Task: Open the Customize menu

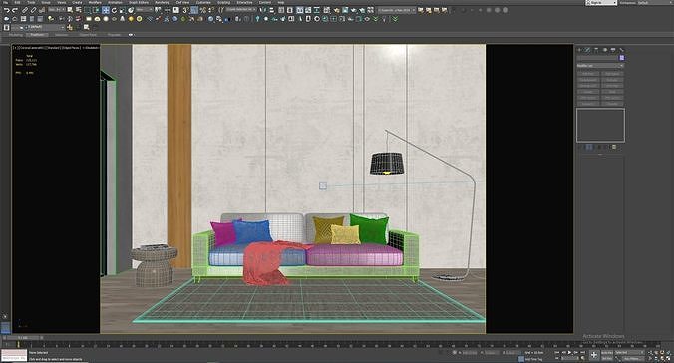Action: pos(203,3)
